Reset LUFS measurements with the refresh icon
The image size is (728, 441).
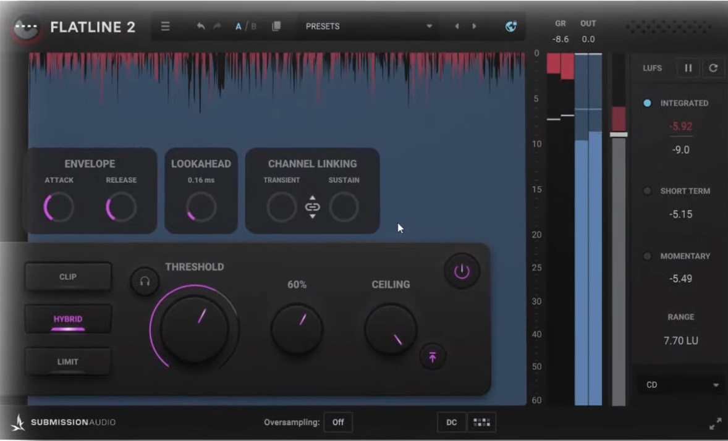point(714,68)
